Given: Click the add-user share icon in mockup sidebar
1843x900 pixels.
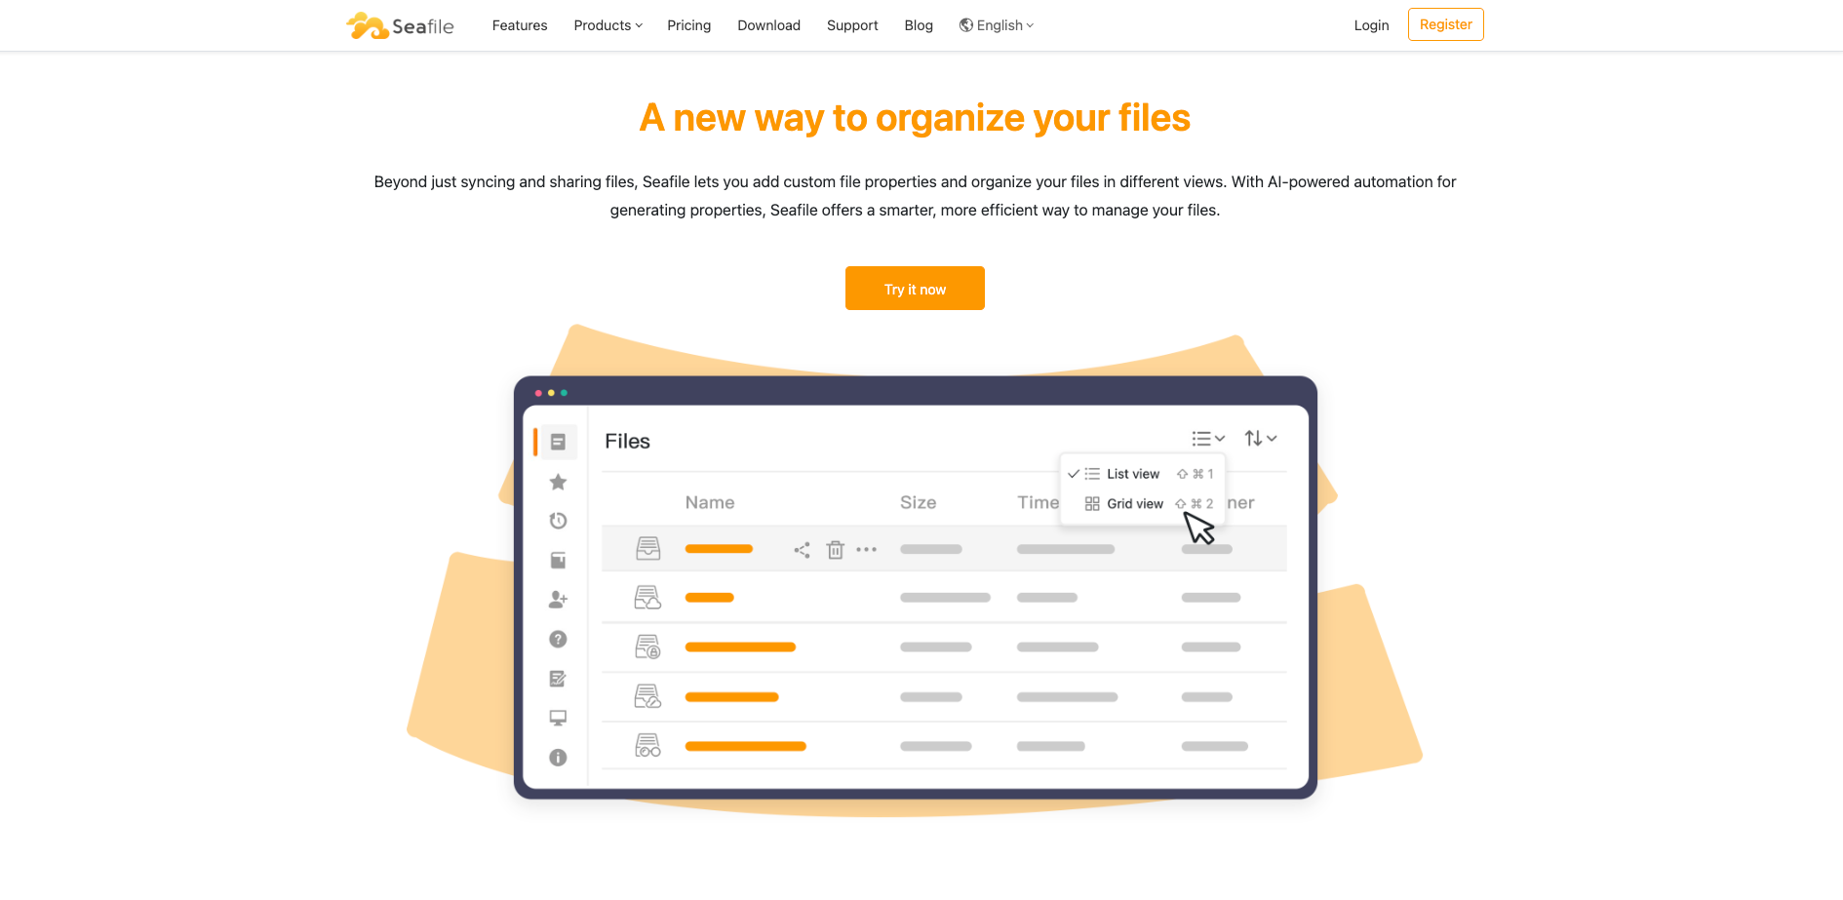Looking at the screenshot, I should pos(558,600).
